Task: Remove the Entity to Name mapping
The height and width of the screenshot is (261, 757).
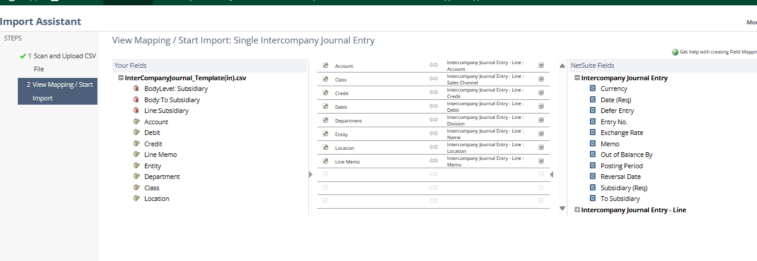Action: tap(541, 134)
